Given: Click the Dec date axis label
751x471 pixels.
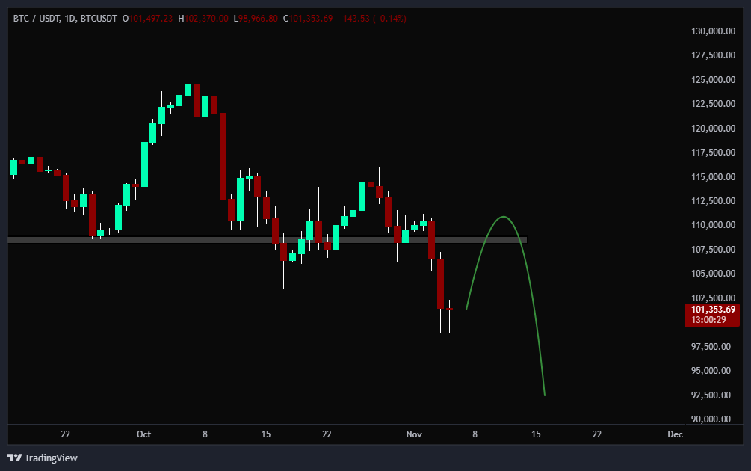Looking at the screenshot, I should coord(674,434).
